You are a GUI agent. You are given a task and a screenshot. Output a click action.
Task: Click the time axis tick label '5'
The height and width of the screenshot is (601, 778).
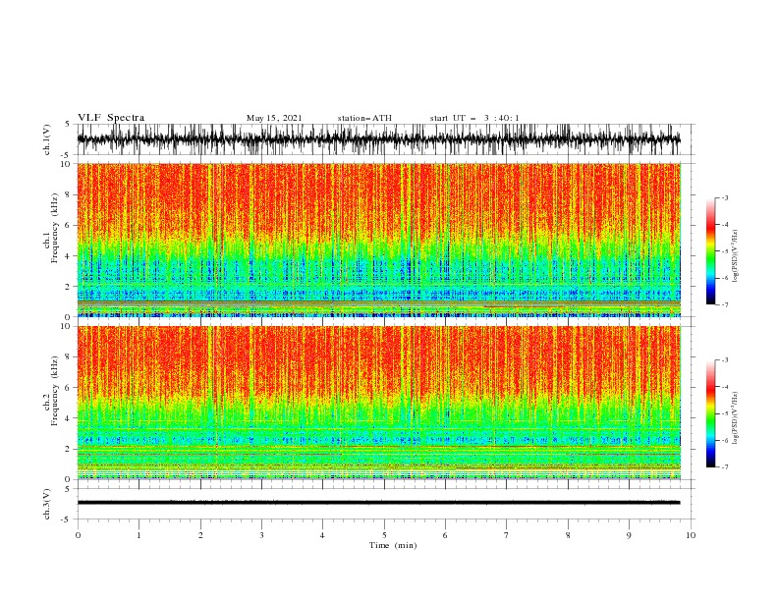coord(384,535)
